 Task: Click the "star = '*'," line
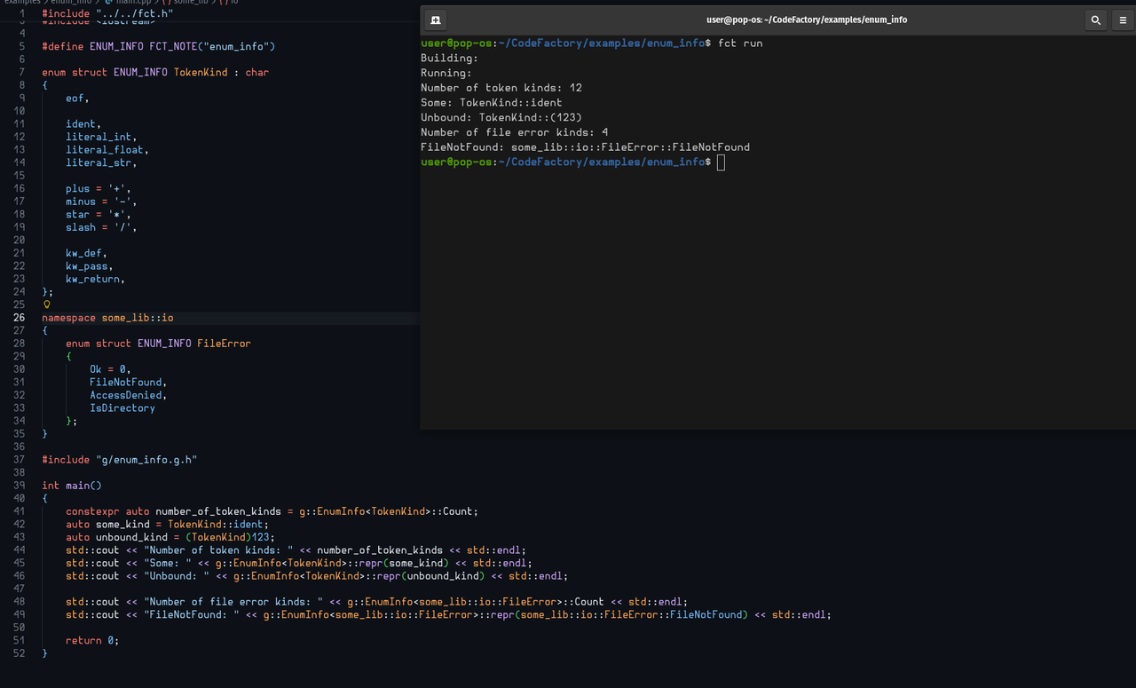tap(99, 214)
